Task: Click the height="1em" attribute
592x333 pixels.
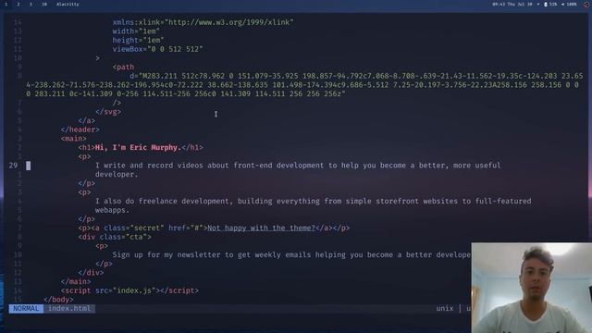Action: coord(138,40)
